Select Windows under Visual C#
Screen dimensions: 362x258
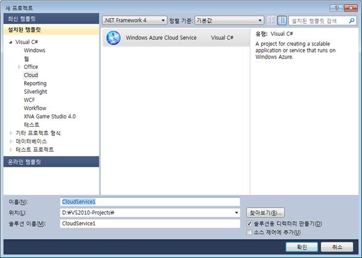[x=34, y=50]
